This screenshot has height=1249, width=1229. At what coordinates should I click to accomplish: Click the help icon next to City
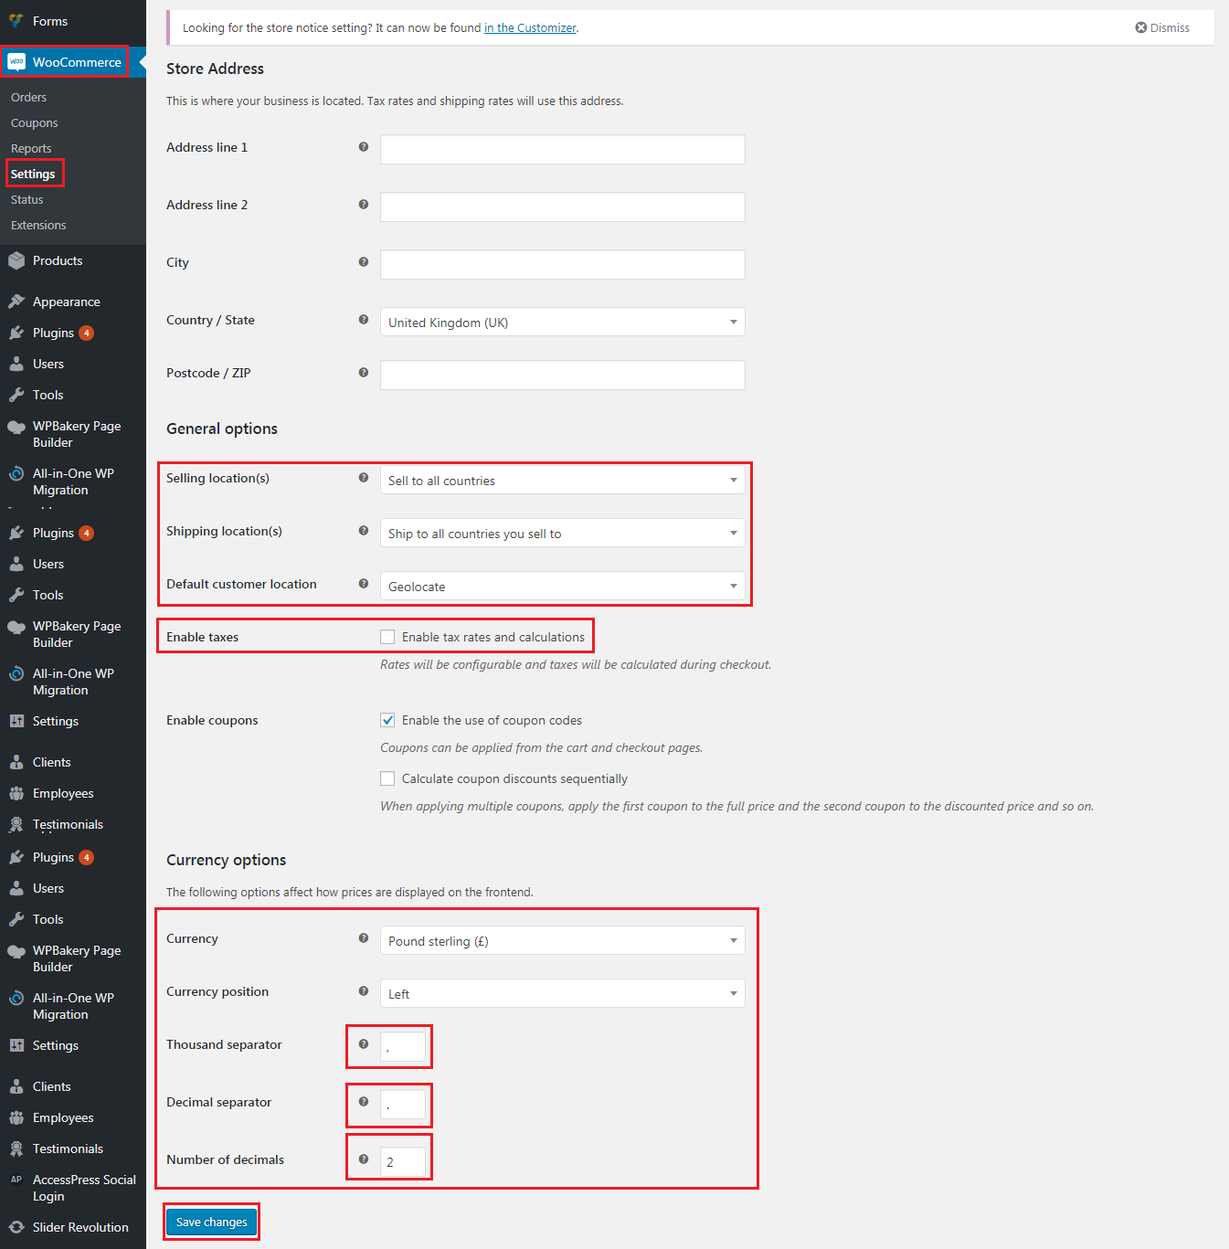364,262
